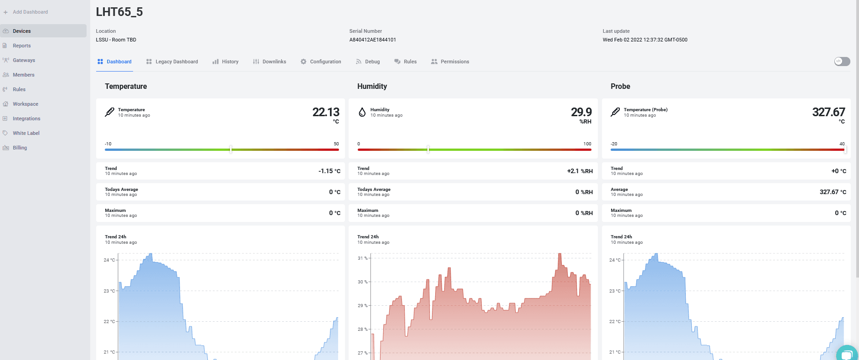Switch to the History tab
Screen dimensions: 859x360
point(226,62)
